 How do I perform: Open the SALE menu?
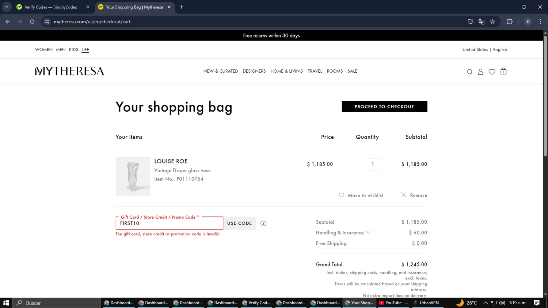[x=352, y=71]
